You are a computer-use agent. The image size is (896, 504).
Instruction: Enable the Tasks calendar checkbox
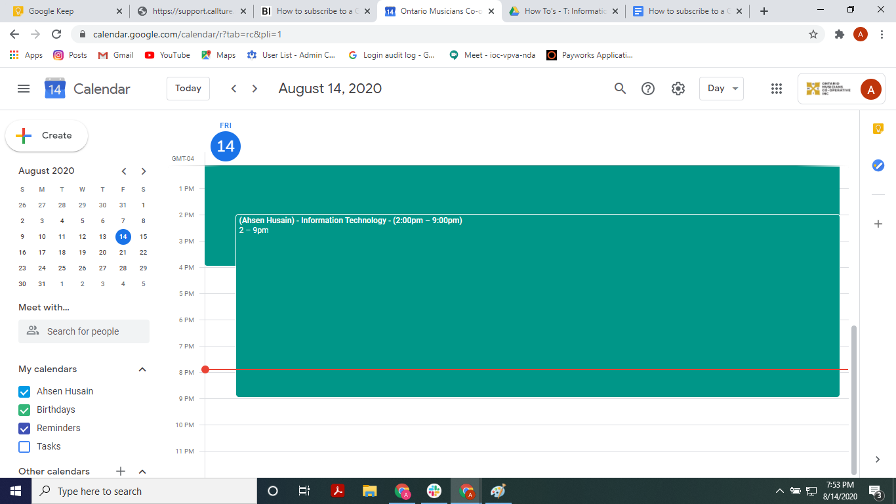click(24, 447)
